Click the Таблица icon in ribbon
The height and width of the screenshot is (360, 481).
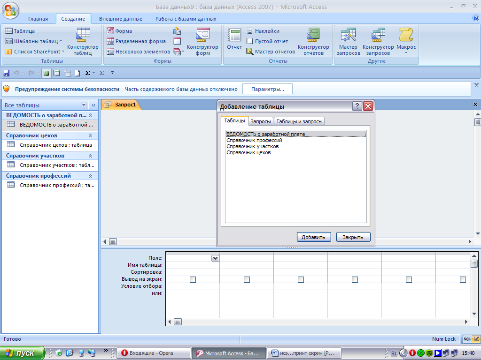pos(9,31)
